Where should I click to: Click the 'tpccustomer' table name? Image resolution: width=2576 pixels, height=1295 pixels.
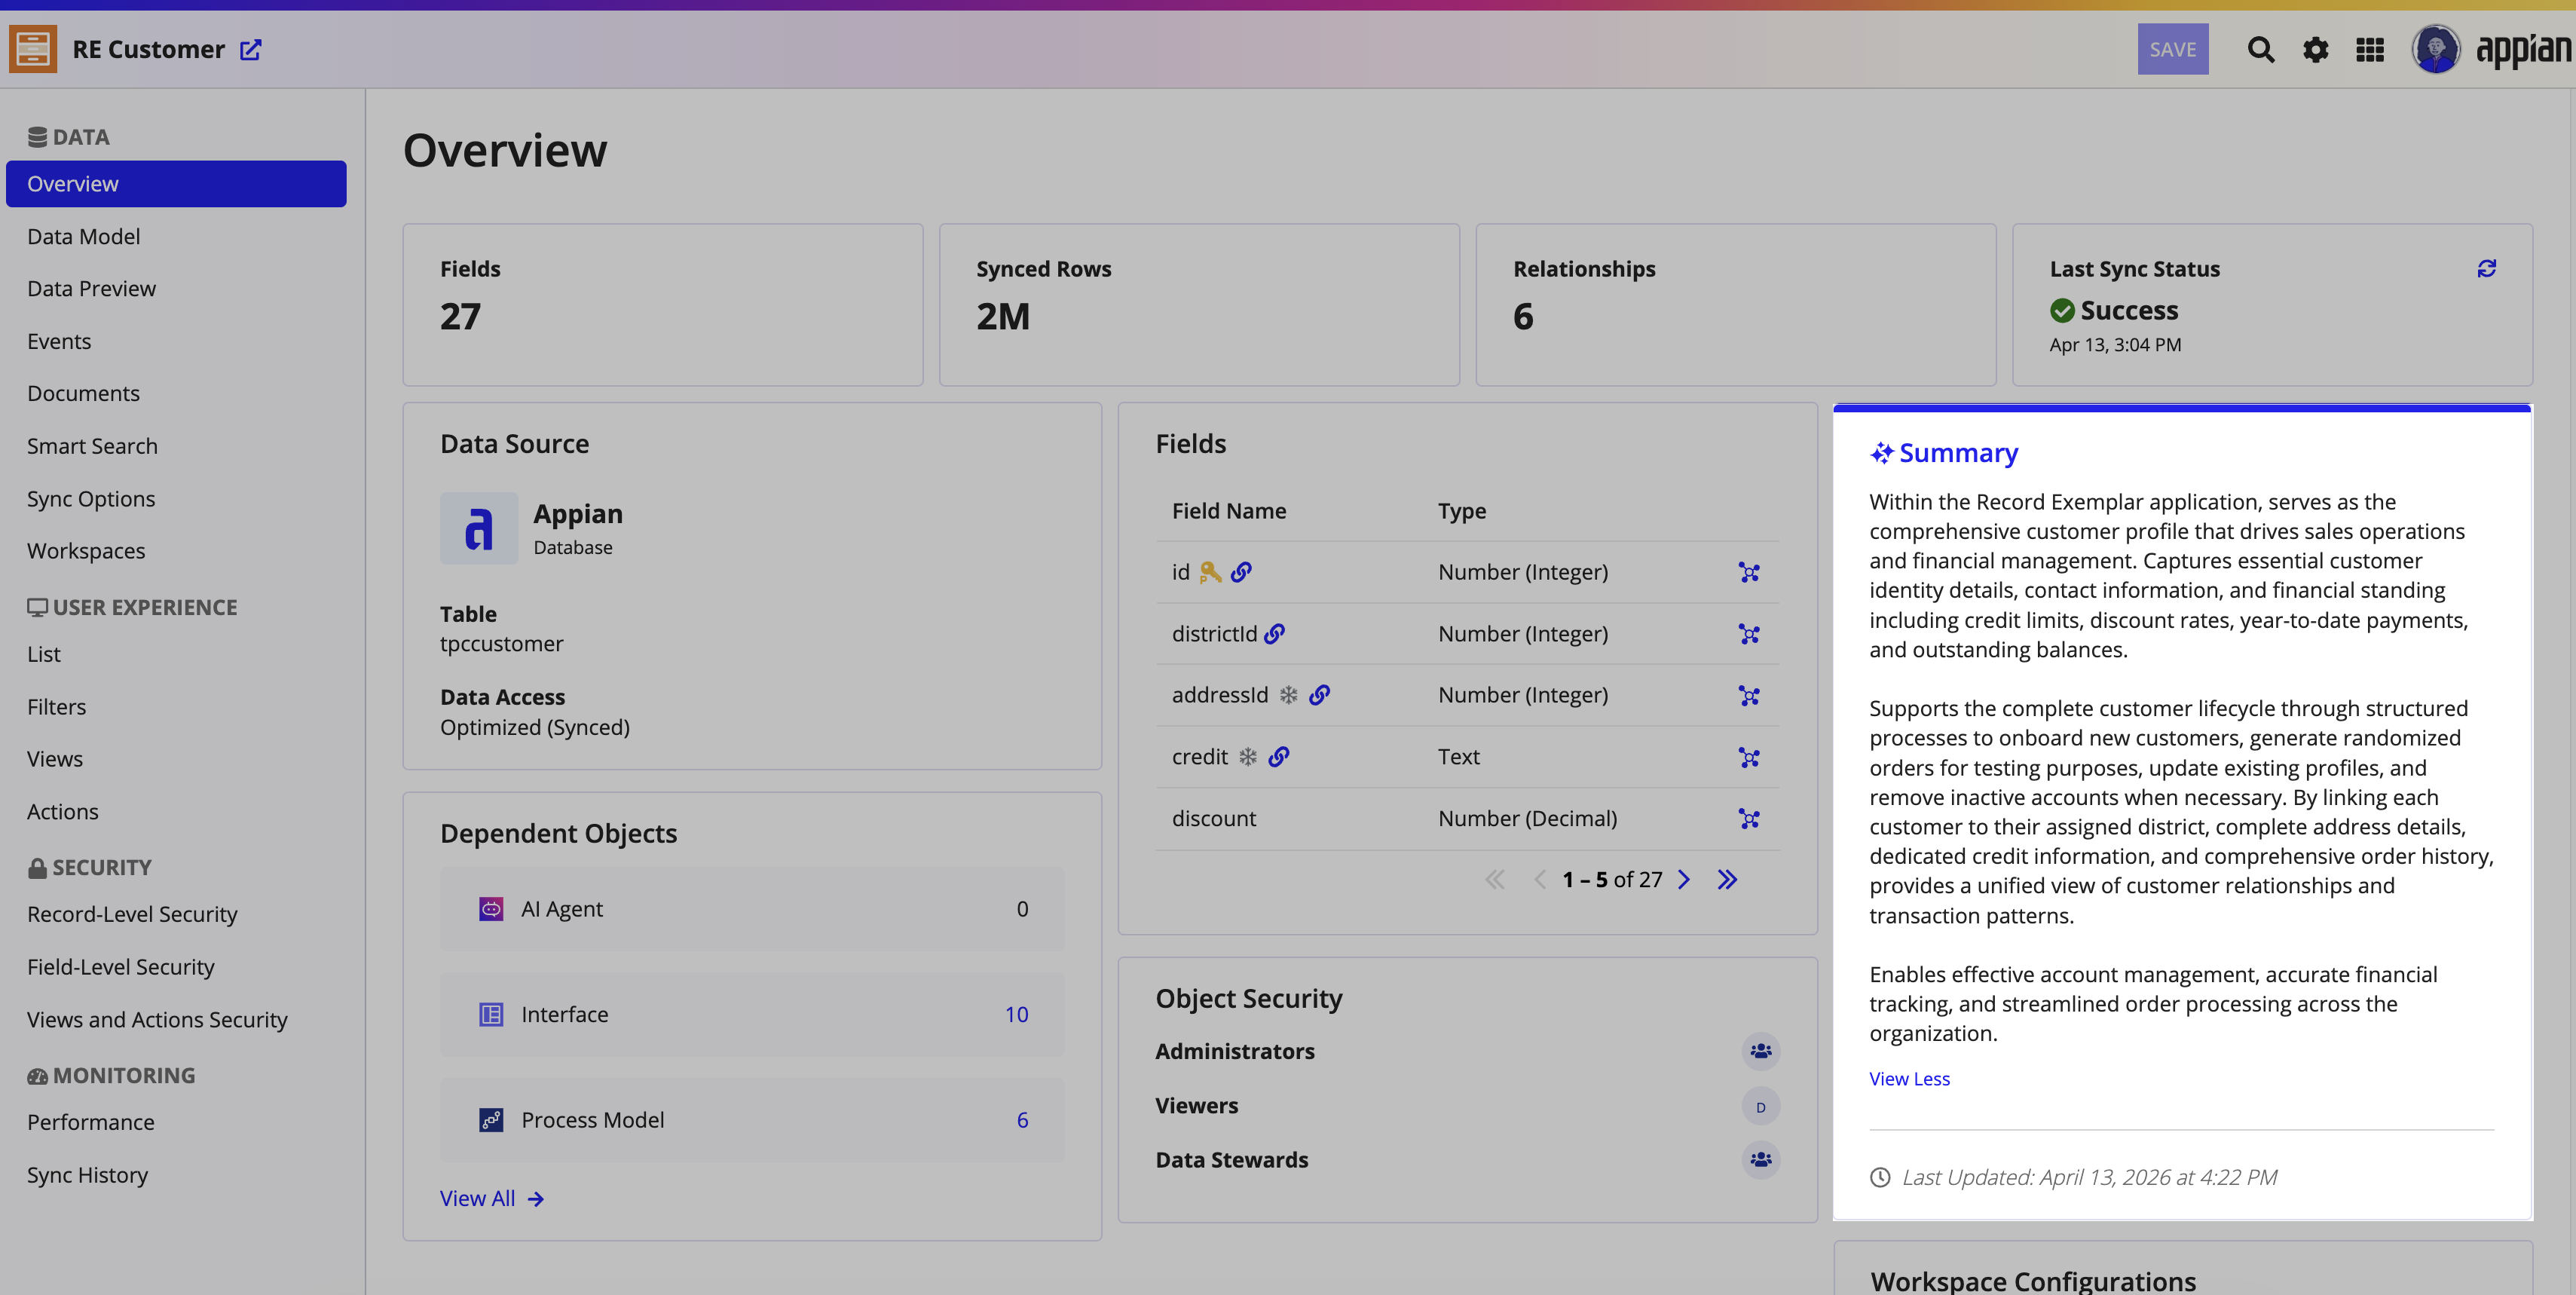click(x=501, y=644)
